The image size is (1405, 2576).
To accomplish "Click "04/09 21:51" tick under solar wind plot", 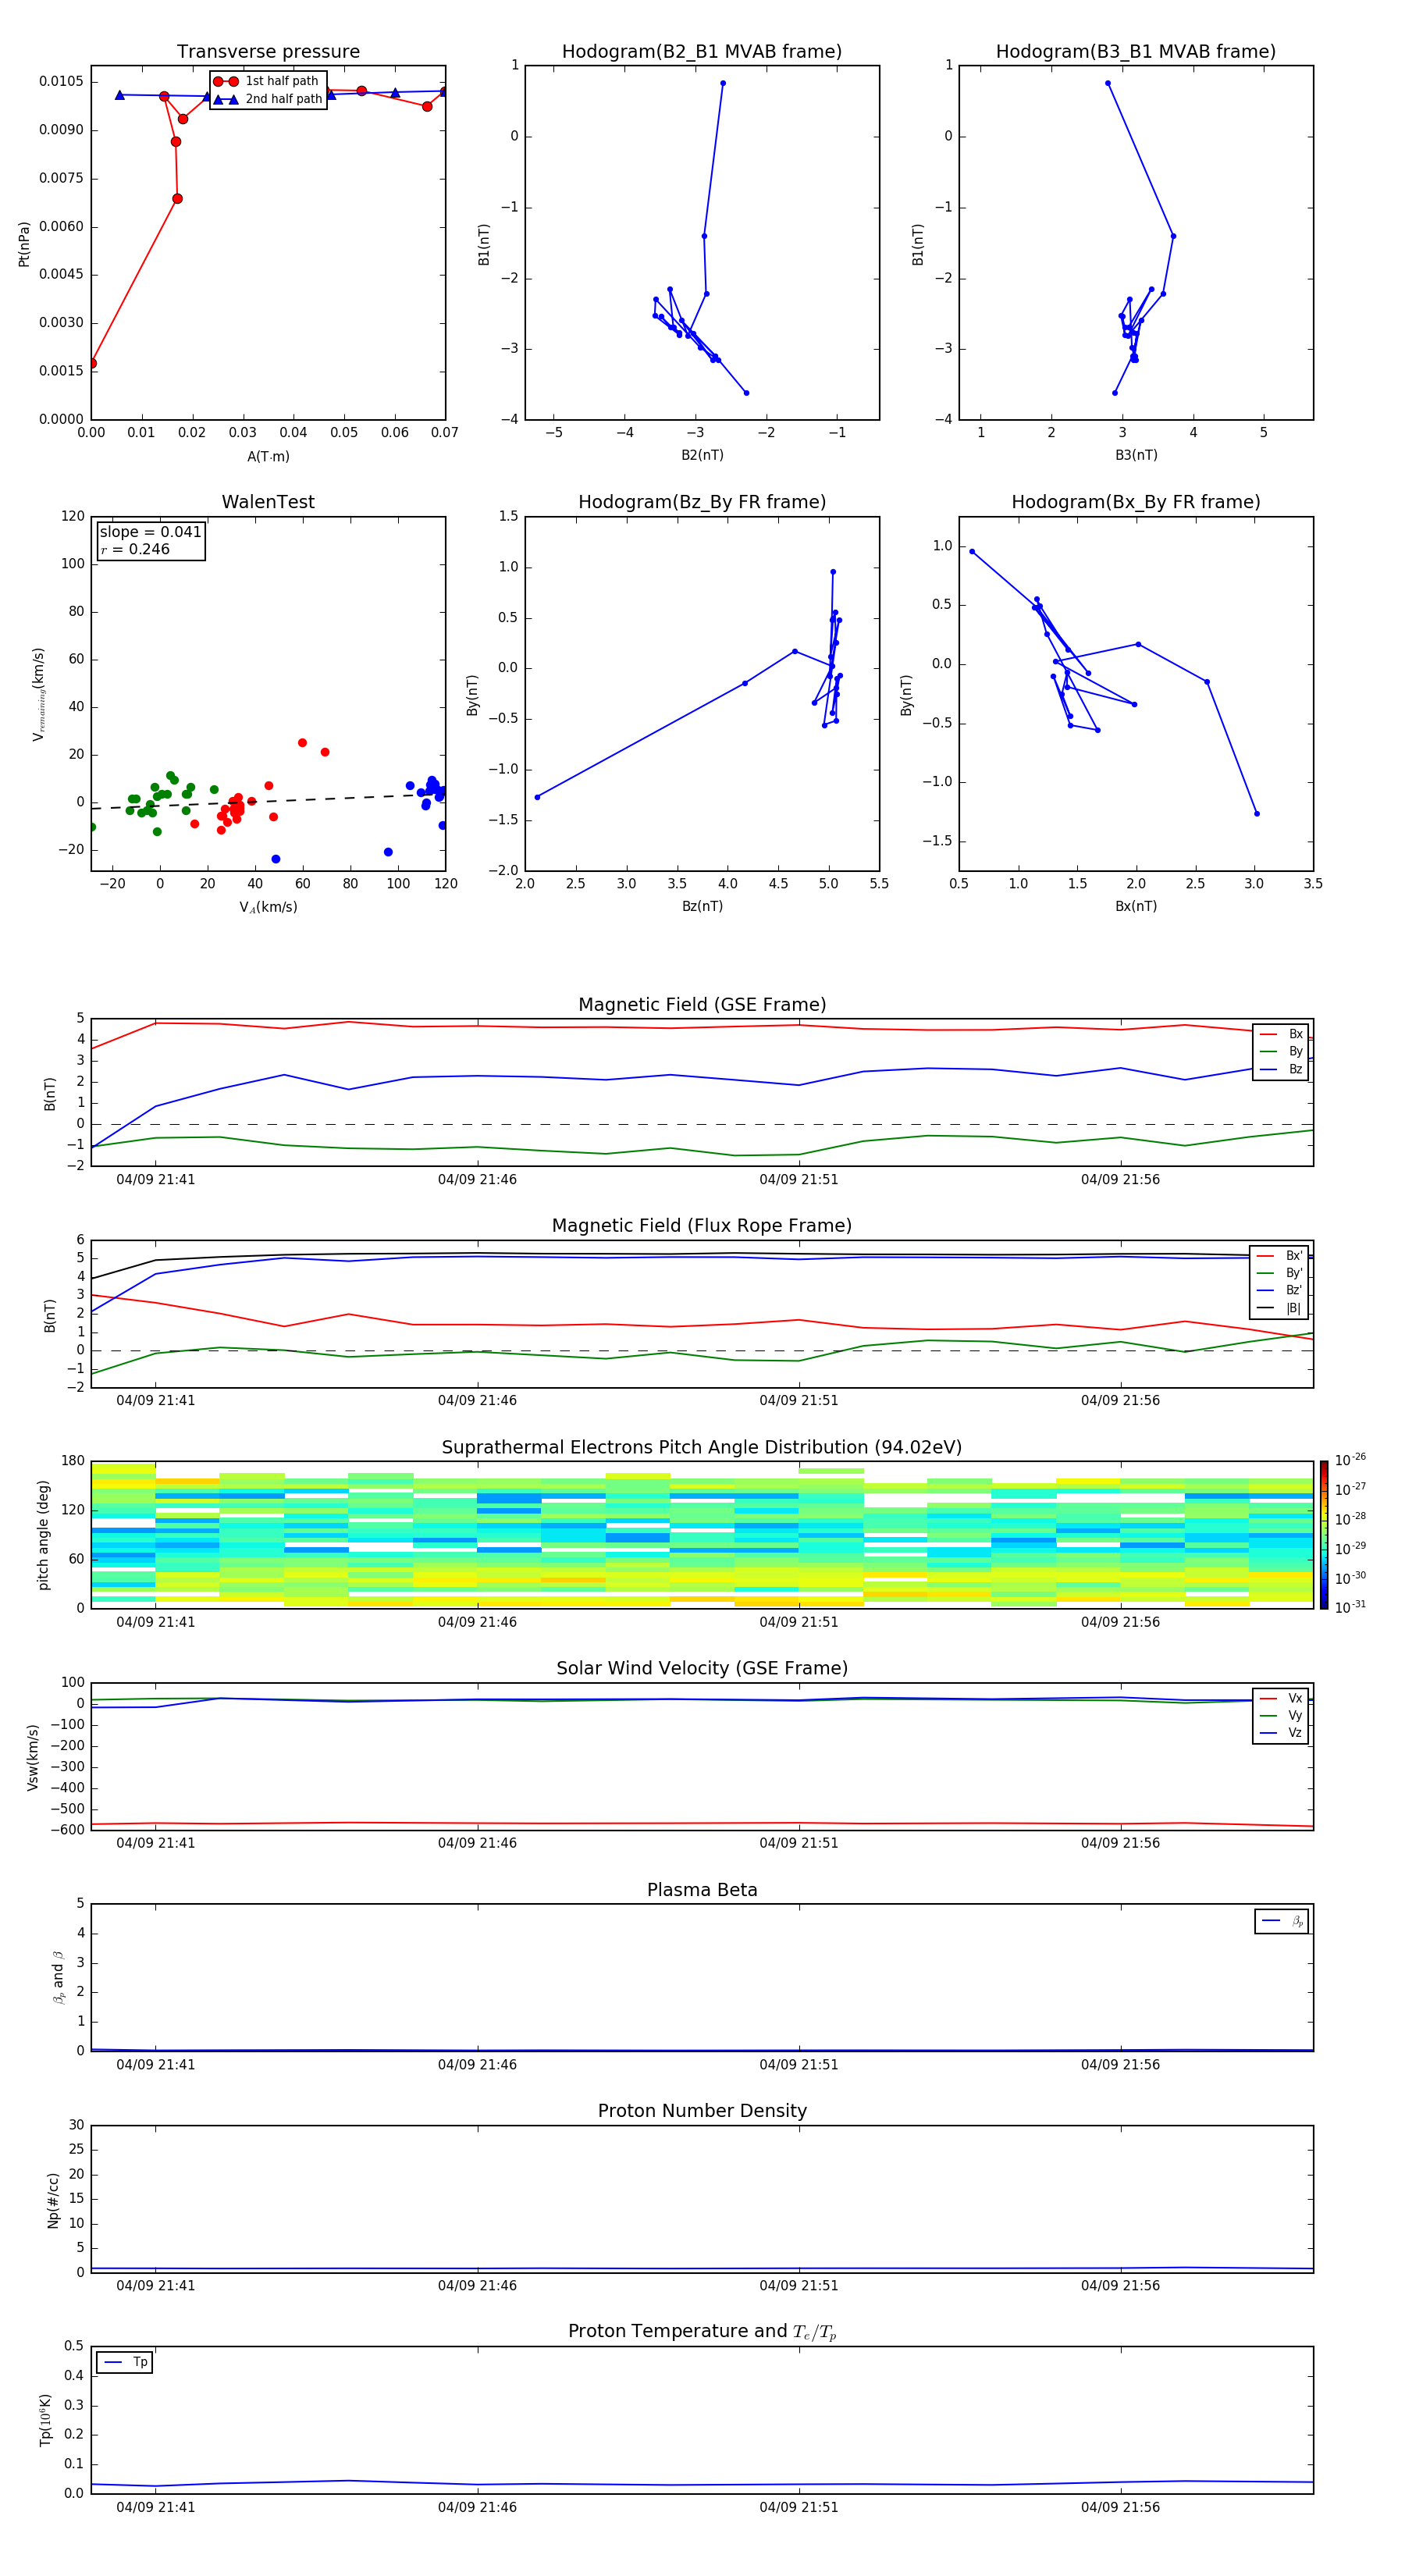I will pos(799,1843).
